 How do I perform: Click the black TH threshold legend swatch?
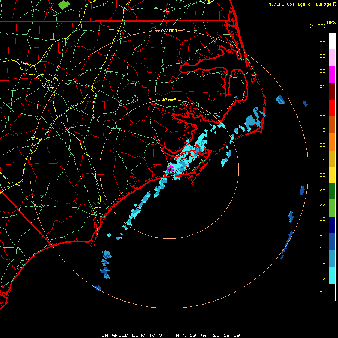point(332,292)
